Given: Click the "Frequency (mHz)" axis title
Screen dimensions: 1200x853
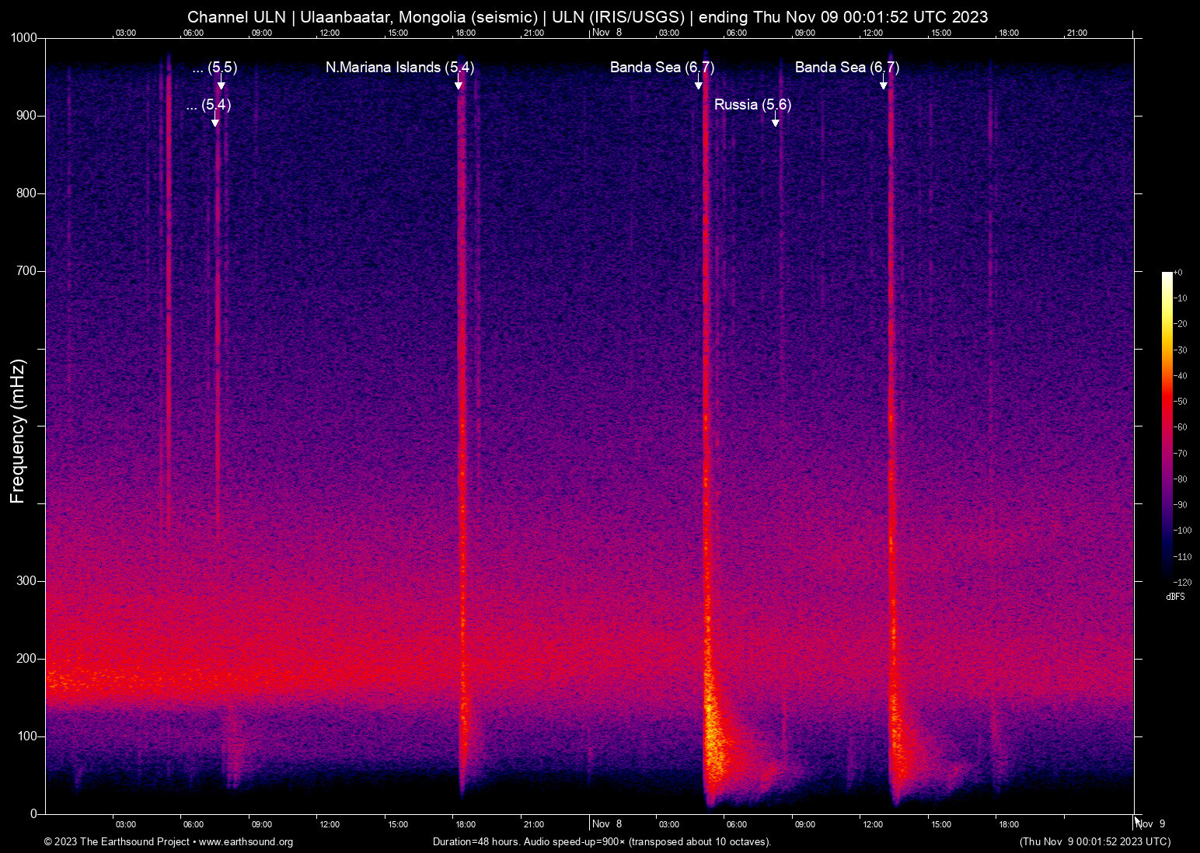Looking at the screenshot, I should (x=17, y=430).
